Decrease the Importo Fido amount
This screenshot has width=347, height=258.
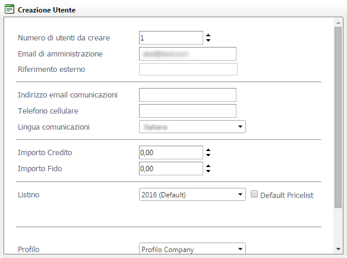pos(208,171)
